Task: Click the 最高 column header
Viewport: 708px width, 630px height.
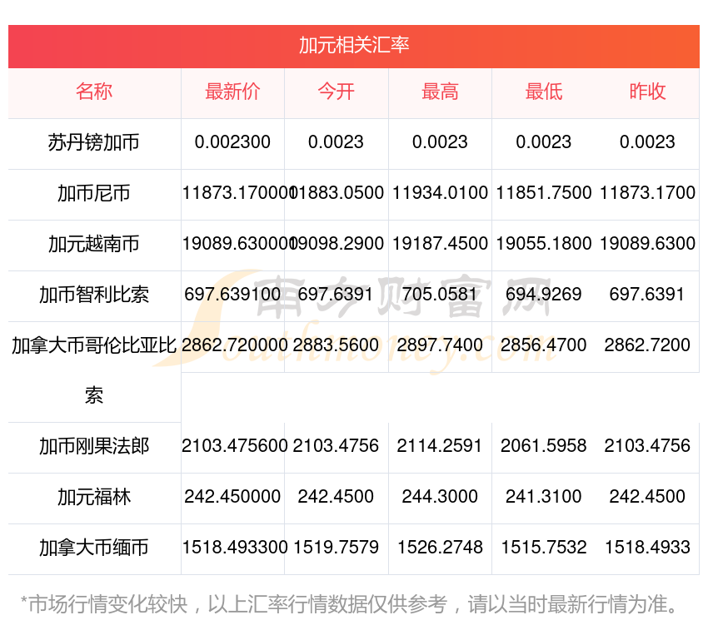Action: pos(440,92)
